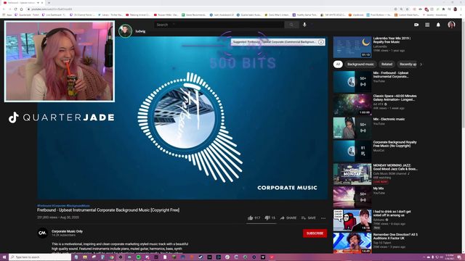Open 'I had to drink' among us video
The image size is (465, 261).
(x=352, y=220)
